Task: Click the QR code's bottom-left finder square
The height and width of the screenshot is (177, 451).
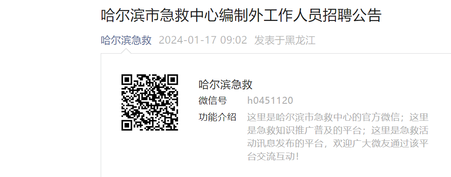Action: (x=127, y=125)
